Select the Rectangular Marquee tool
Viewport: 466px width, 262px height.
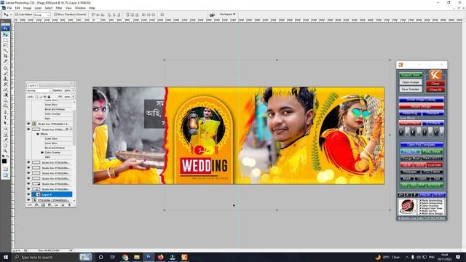tap(5, 40)
